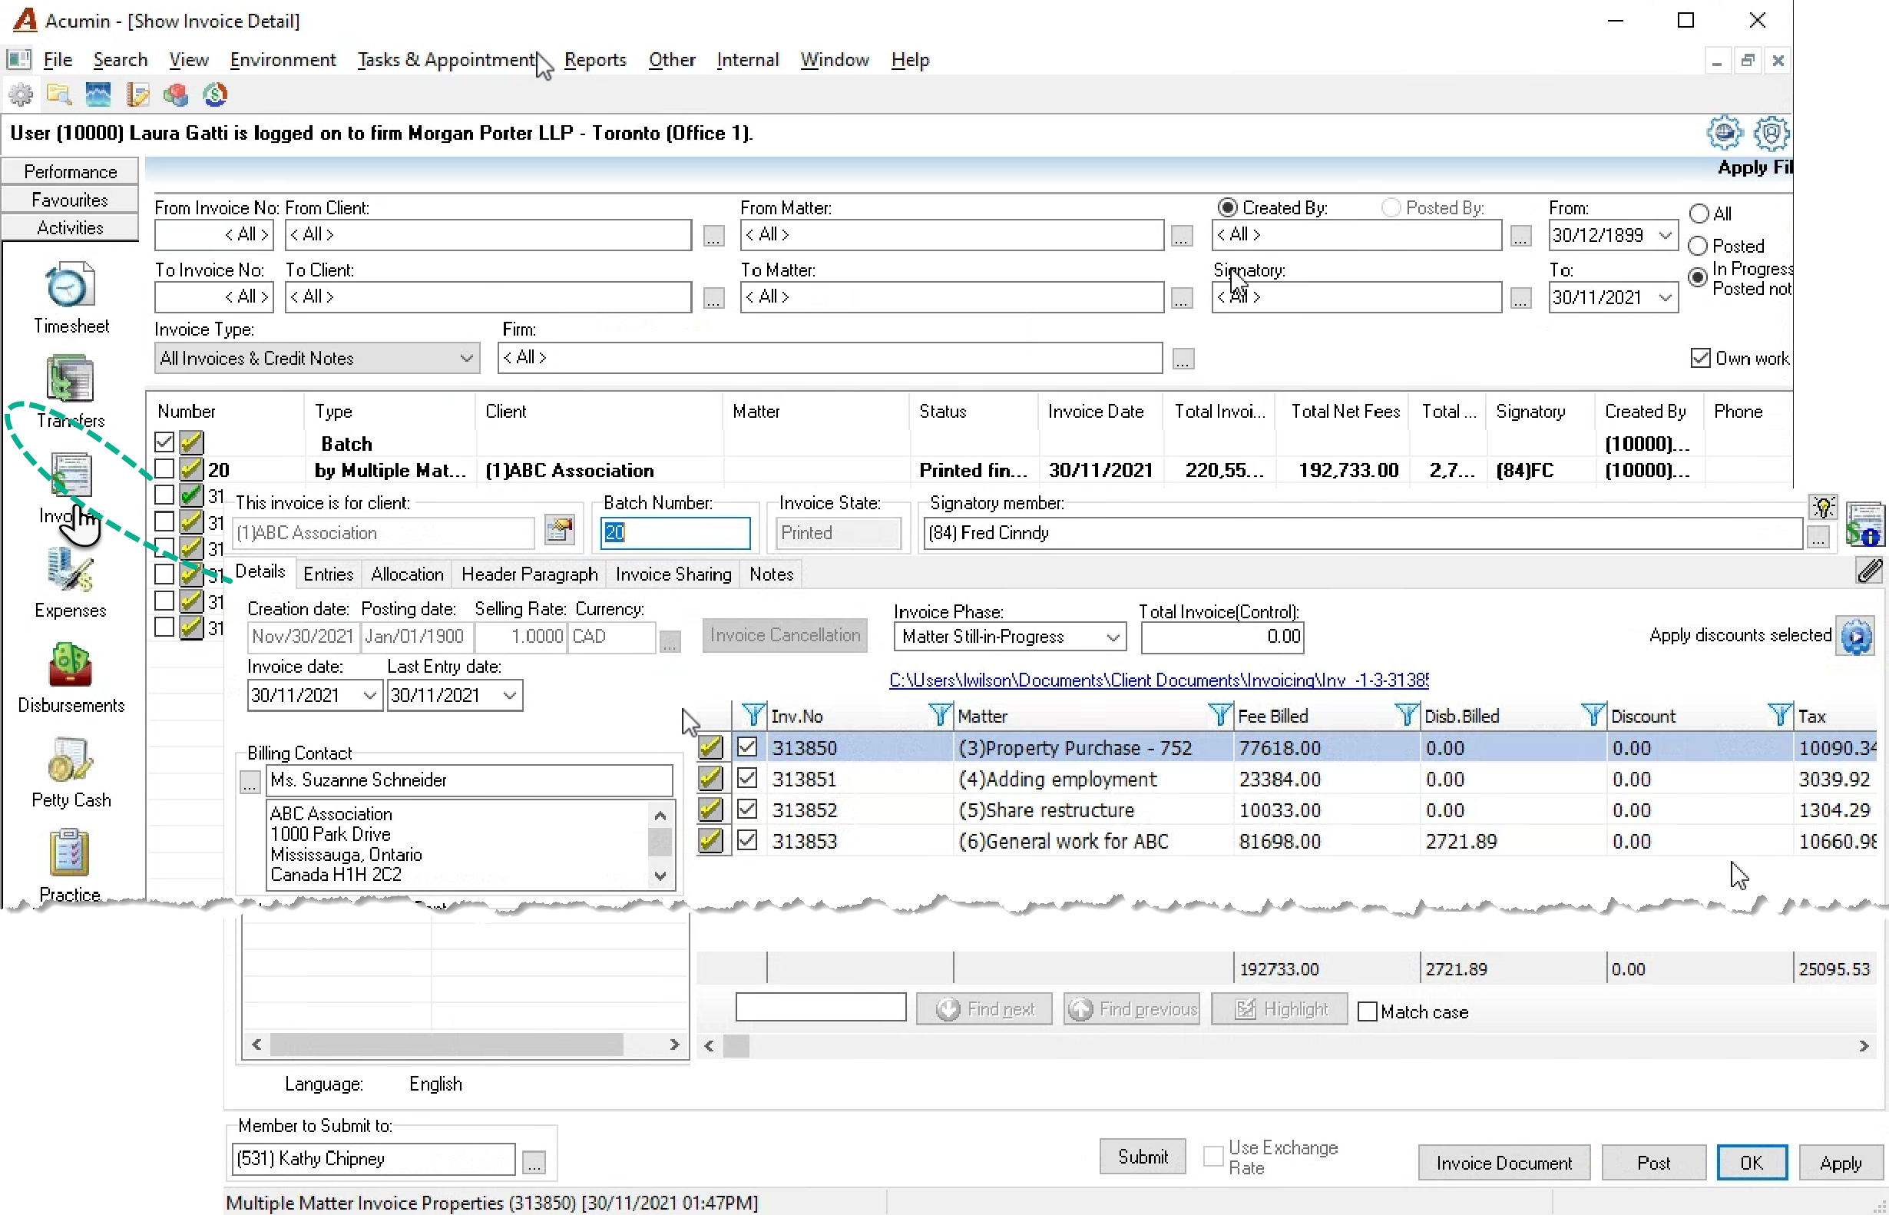
Task: Open the Expenses sidebar icon
Action: click(70, 570)
